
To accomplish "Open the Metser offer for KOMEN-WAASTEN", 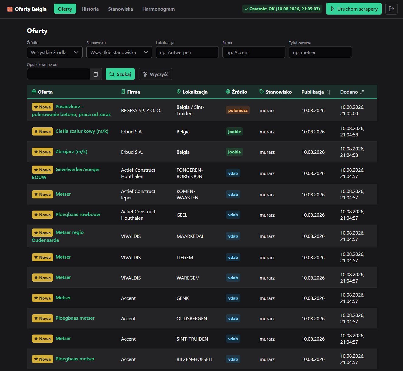I will point(63,194).
